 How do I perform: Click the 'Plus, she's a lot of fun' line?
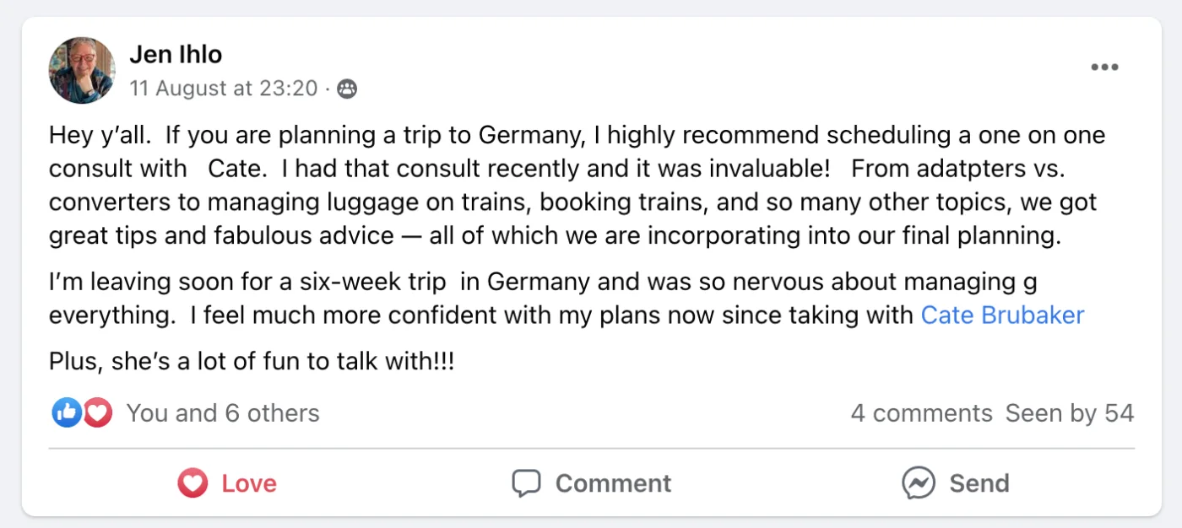coord(252,363)
